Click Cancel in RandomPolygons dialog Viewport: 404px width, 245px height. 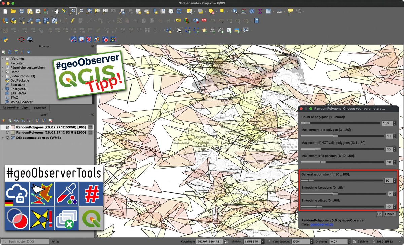point(390,214)
